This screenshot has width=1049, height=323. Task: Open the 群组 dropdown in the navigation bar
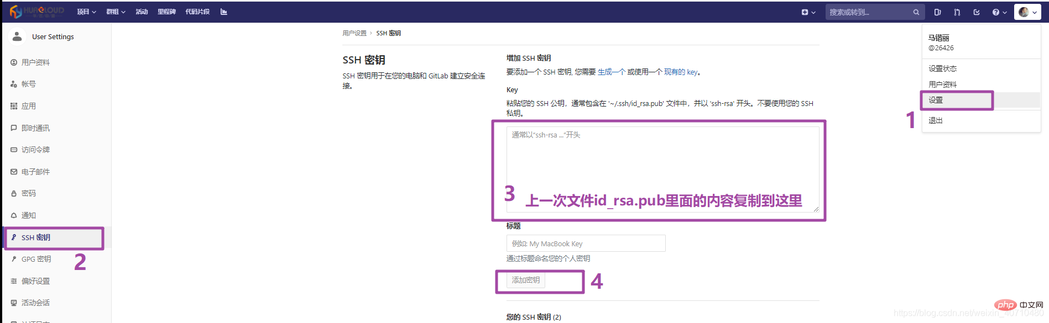116,12
